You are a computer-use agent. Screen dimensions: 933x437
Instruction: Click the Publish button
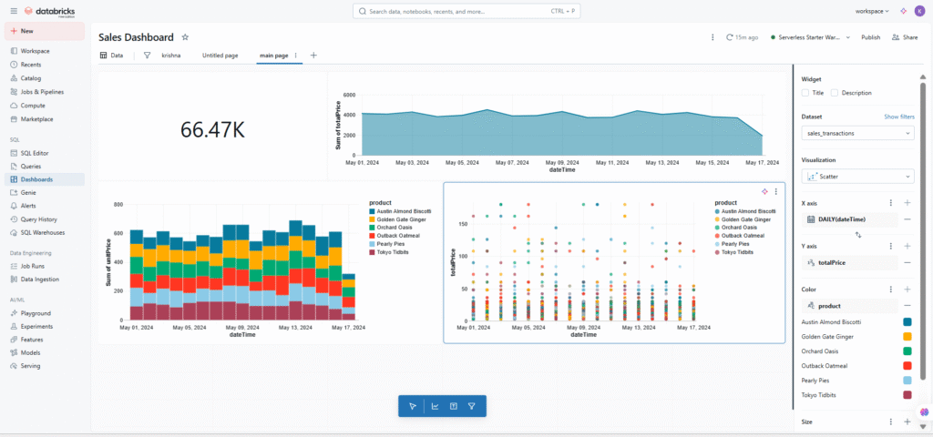click(870, 37)
